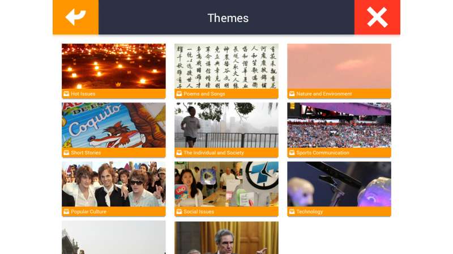Click the red X close icon

tap(377, 17)
